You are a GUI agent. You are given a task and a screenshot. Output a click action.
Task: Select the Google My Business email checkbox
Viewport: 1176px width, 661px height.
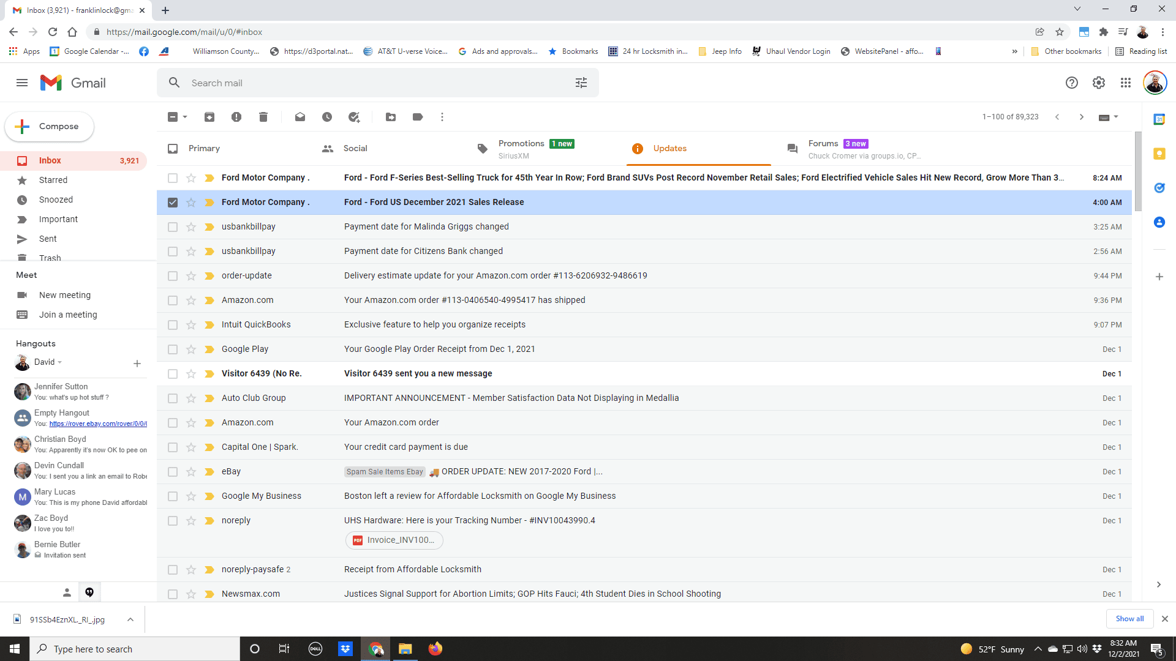pyautogui.click(x=173, y=496)
